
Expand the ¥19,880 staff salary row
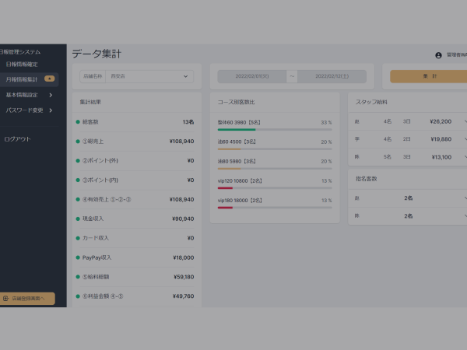coord(465,139)
